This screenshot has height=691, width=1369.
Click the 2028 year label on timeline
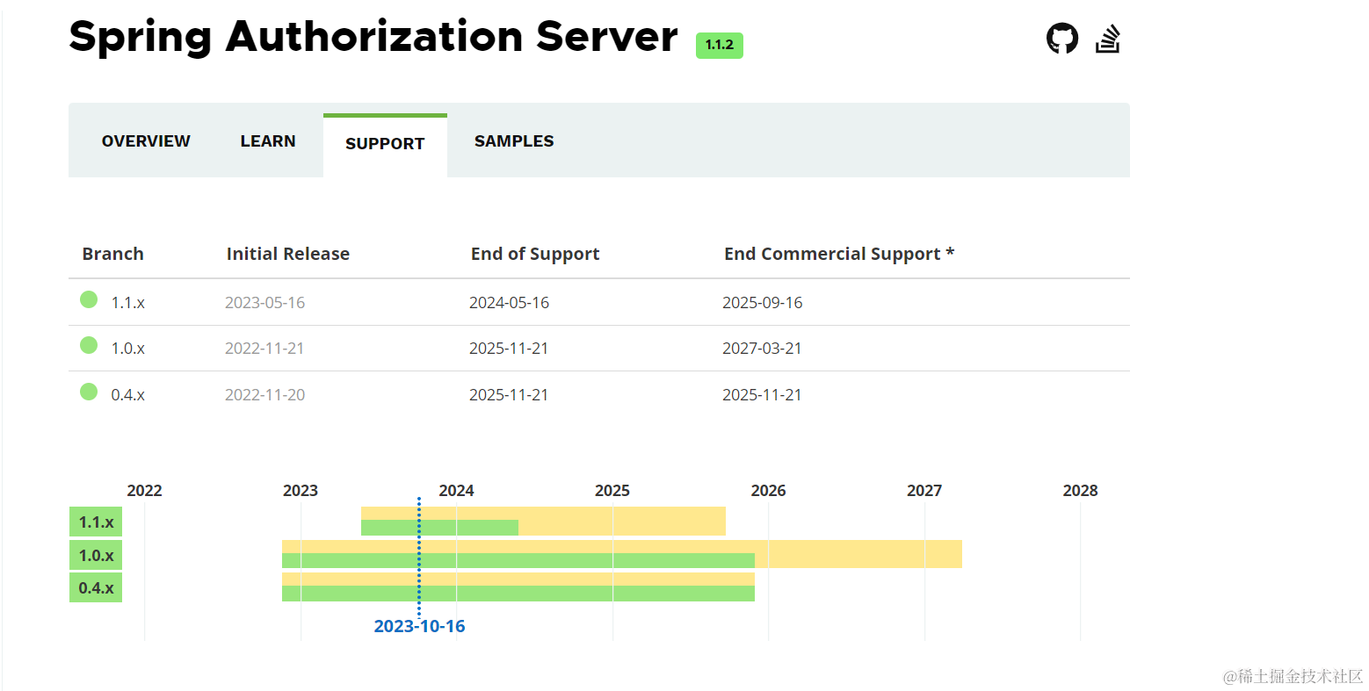[1080, 491]
